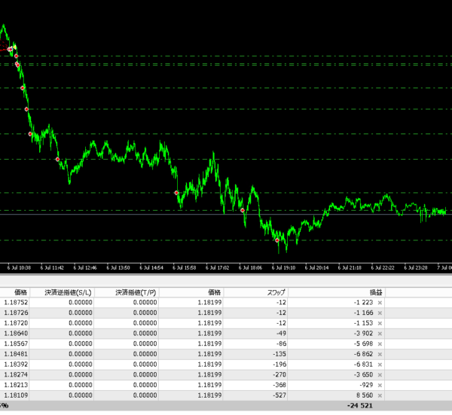Click the swap value -270

pyautogui.click(x=279, y=374)
